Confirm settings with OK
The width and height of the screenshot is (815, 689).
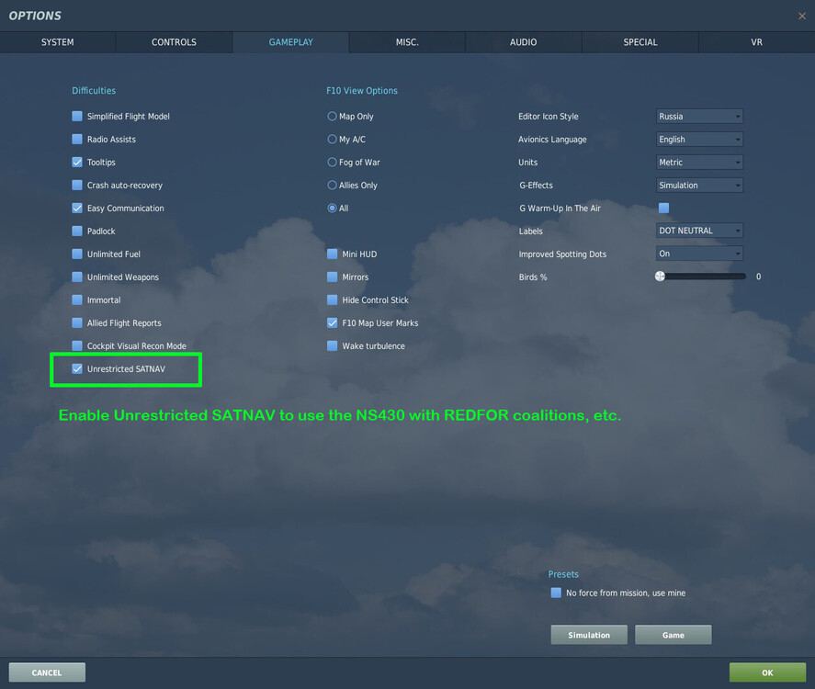coord(767,672)
